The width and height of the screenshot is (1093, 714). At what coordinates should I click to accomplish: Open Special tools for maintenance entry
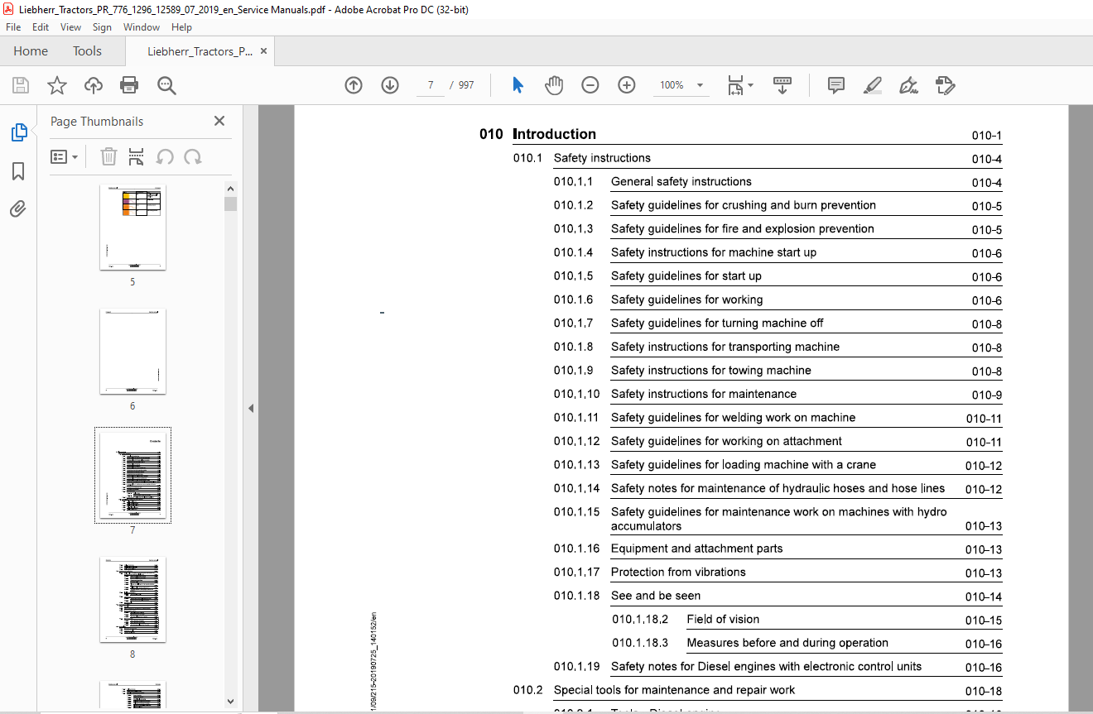tap(674, 690)
